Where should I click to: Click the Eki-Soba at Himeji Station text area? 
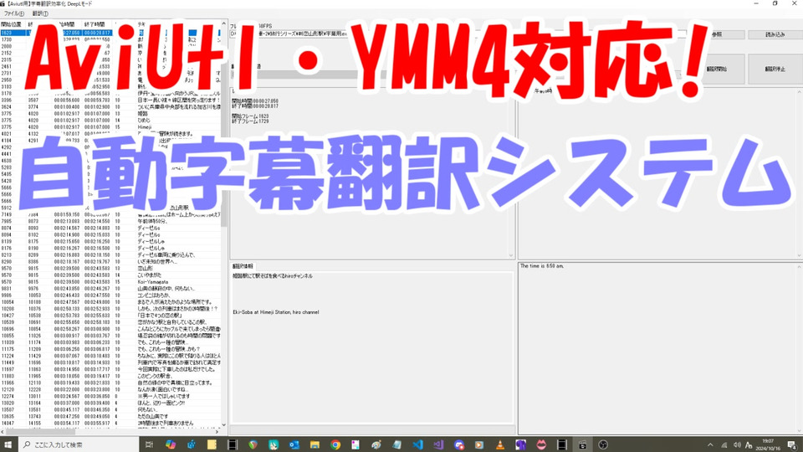371,347
